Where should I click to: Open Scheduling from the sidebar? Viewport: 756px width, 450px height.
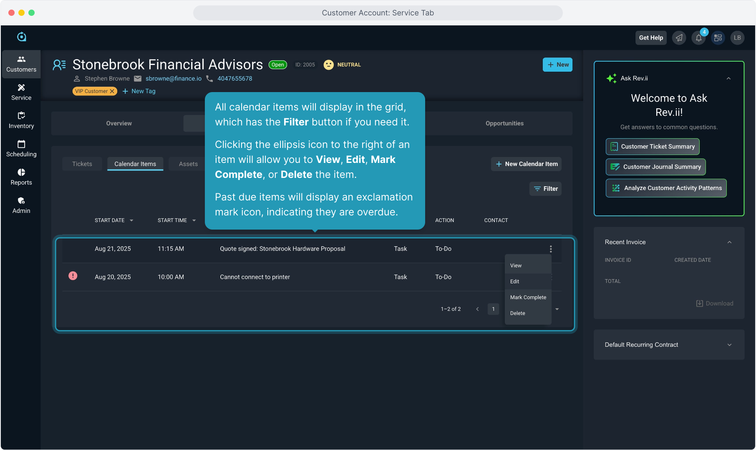21,149
